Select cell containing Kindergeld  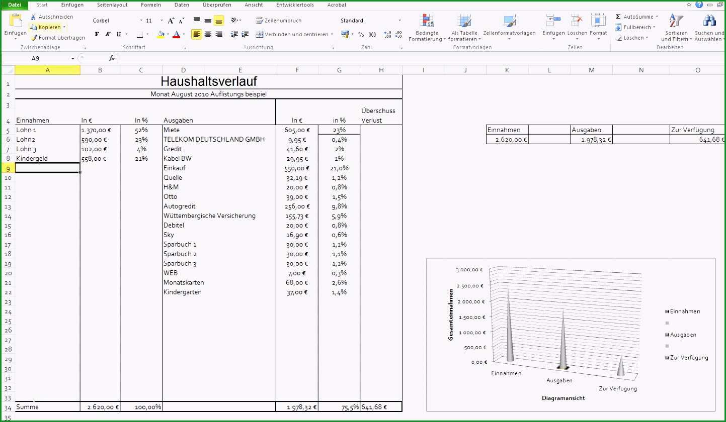tap(48, 159)
